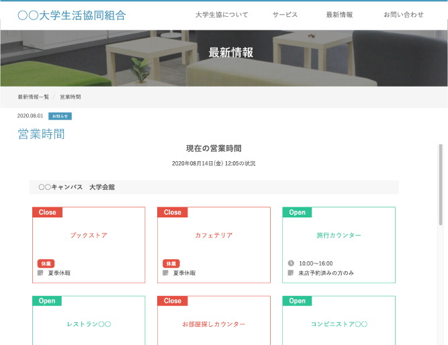
Task: Open the コンビニストア〇〇 card title
Action: click(x=339, y=324)
